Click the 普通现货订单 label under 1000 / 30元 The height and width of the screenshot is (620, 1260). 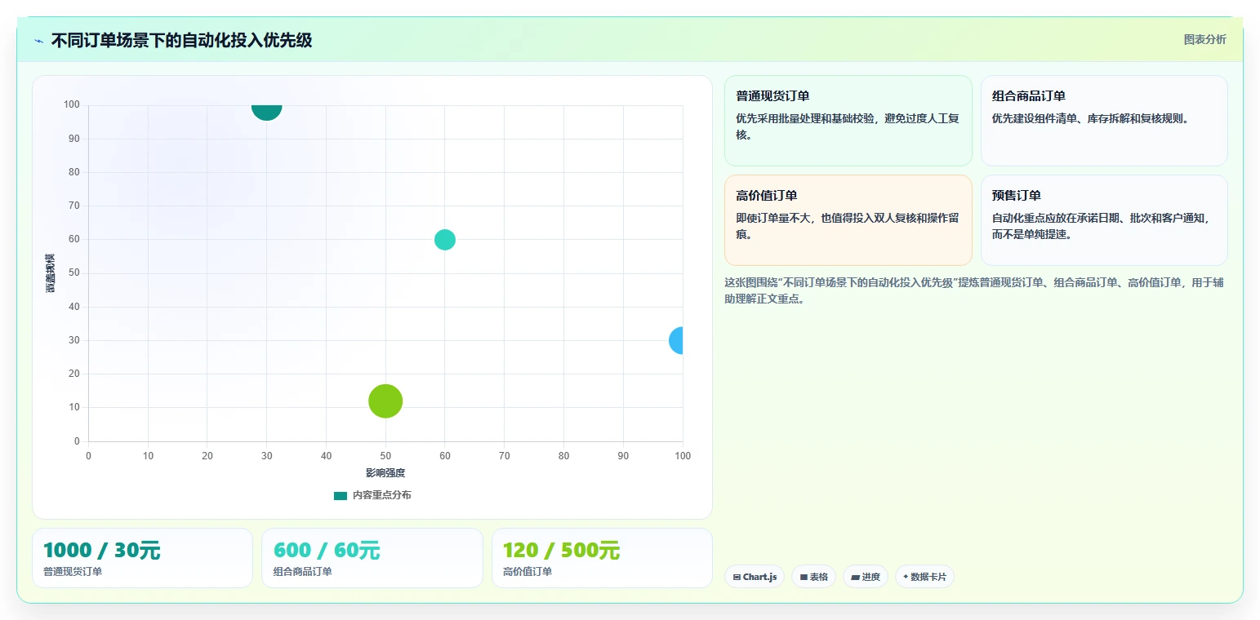click(73, 572)
